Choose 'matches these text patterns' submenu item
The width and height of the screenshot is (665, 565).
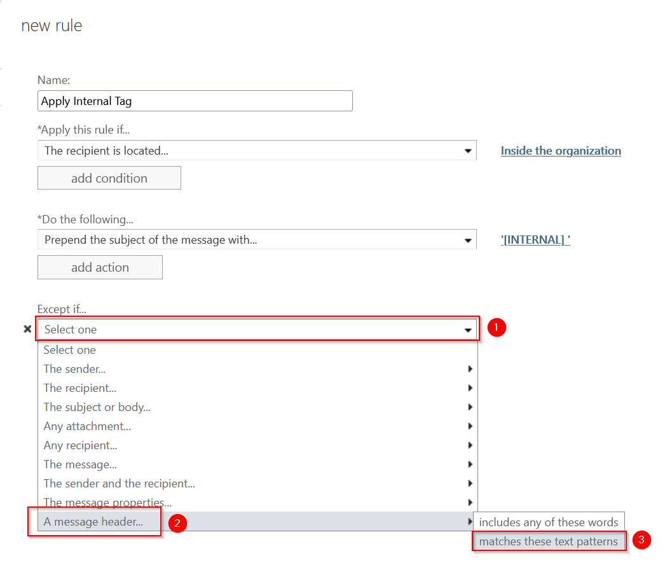(548, 541)
